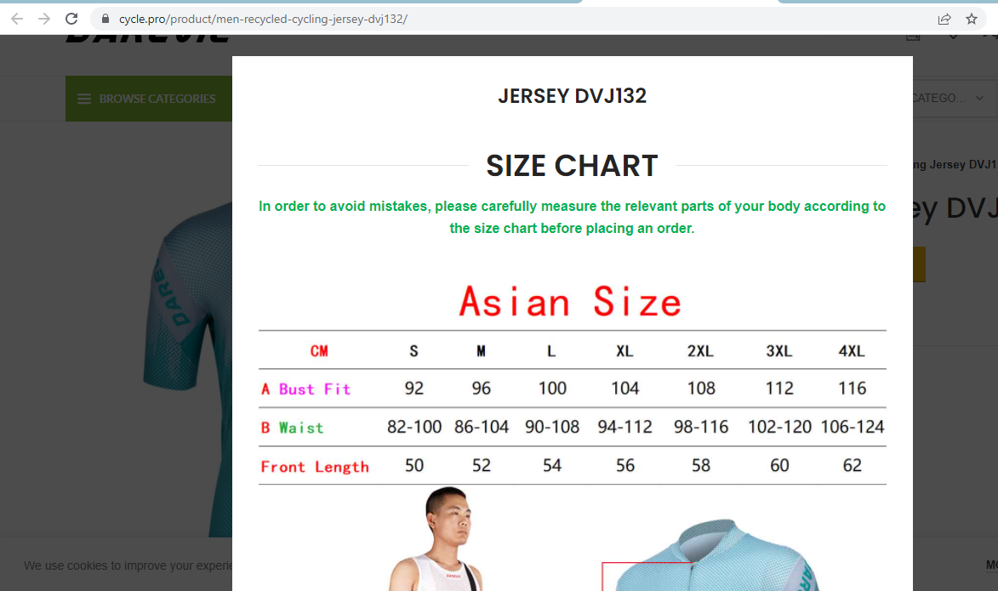The width and height of the screenshot is (998, 591).
Task: Click bust value '96' for size M
Action: tap(482, 388)
